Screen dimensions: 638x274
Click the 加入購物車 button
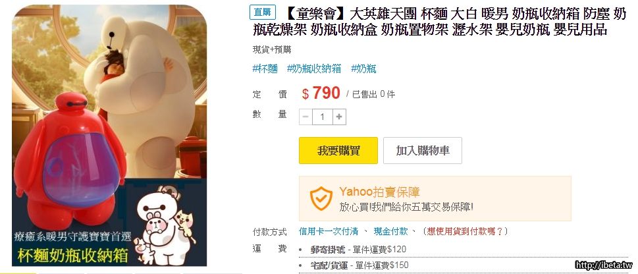(x=422, y=151)
